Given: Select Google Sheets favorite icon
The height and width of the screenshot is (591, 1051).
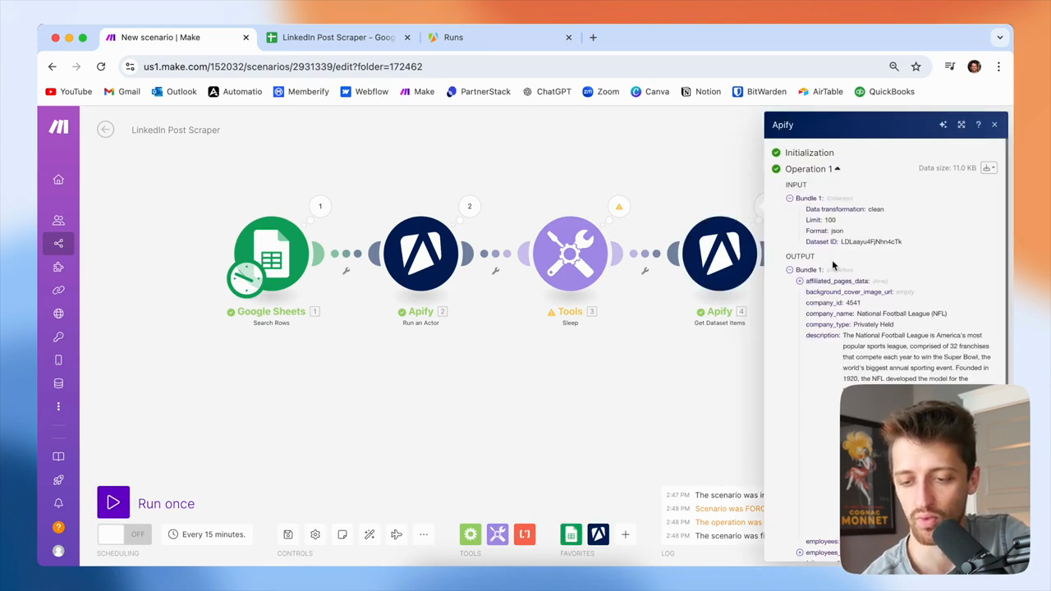Looking at the screenshot, I should tap(571, 534).
